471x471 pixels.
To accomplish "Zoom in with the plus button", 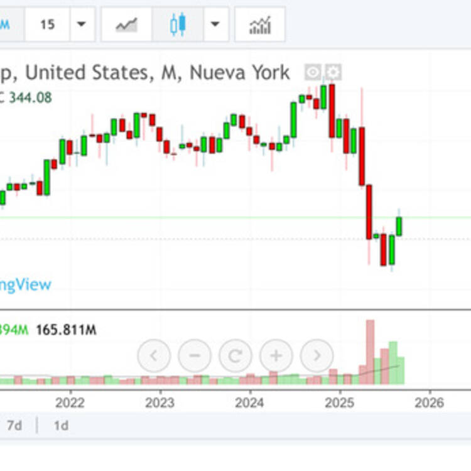I will [276, 356].
